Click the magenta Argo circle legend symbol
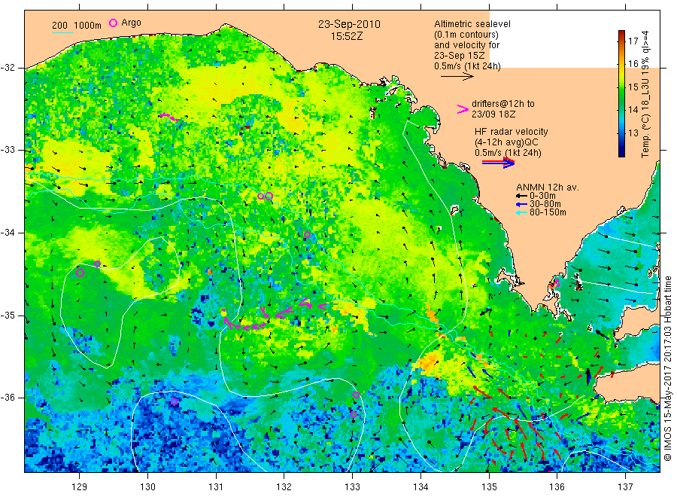This screenshot has height=497, width=677. point(113,23)
